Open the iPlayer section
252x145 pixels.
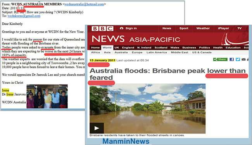[223, 28]
